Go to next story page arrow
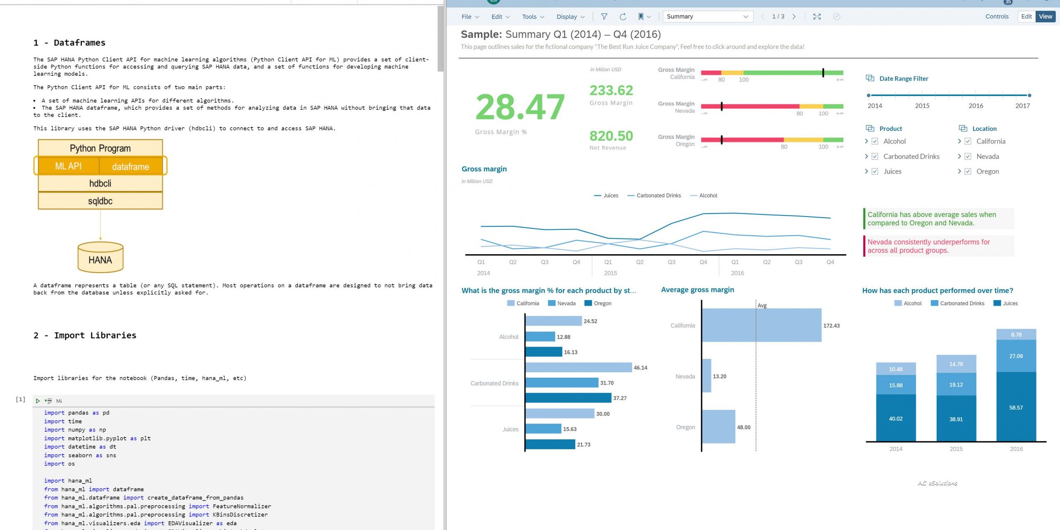1060x530 pixels. [794, 17]
